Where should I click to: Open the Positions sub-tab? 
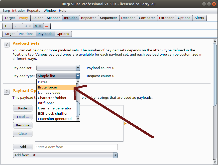click(26, 34)
